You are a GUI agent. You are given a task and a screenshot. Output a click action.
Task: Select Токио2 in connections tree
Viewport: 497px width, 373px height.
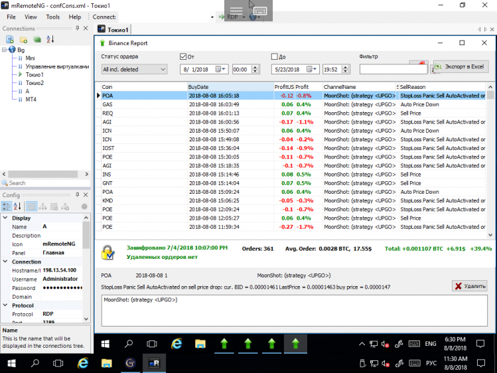(35, 83)
